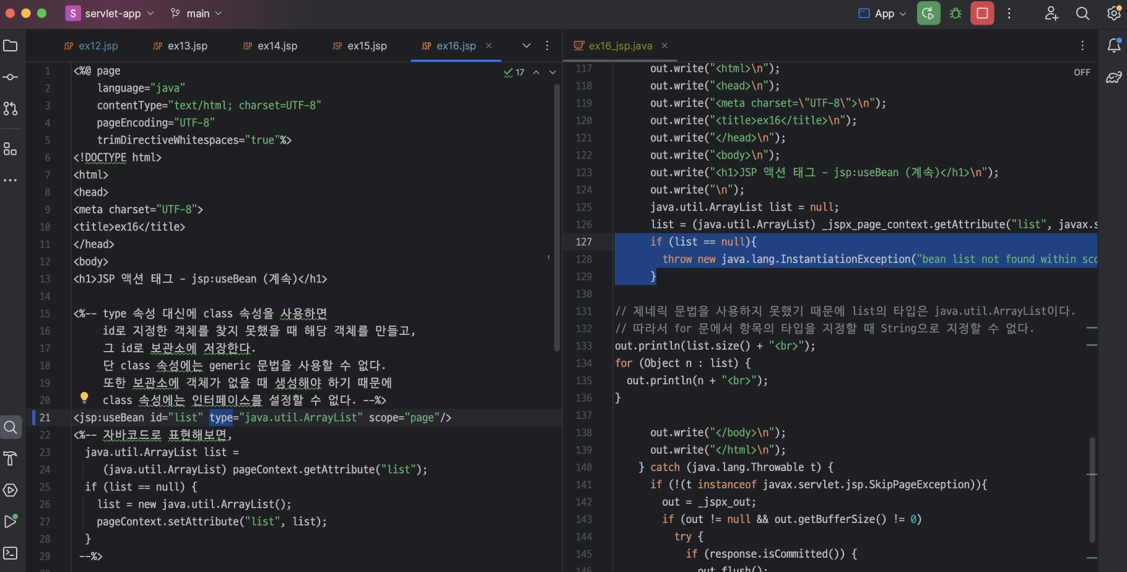Click 'for (Object n : list)' line
Viewport: 1127px width, 572px height.
pos(682,363)
